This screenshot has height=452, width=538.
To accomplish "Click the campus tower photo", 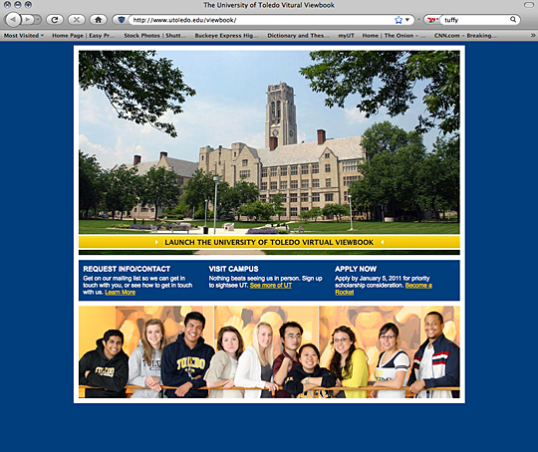I will click(269, 142).
